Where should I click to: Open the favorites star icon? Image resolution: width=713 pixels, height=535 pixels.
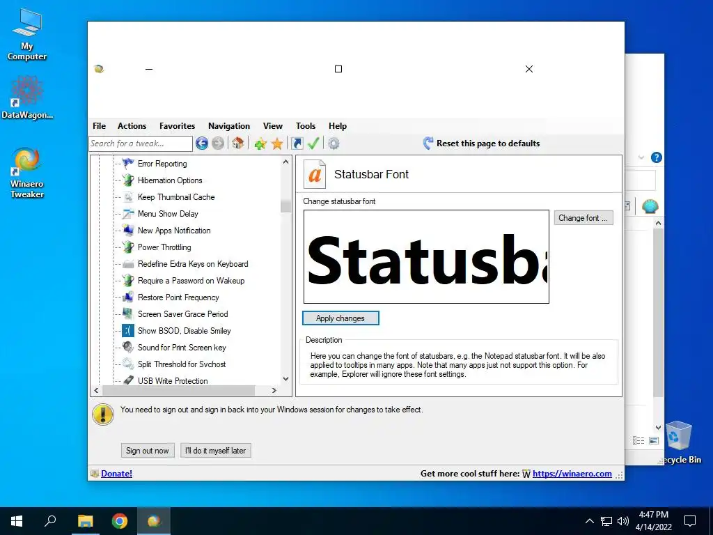click(x=277, y=144)
